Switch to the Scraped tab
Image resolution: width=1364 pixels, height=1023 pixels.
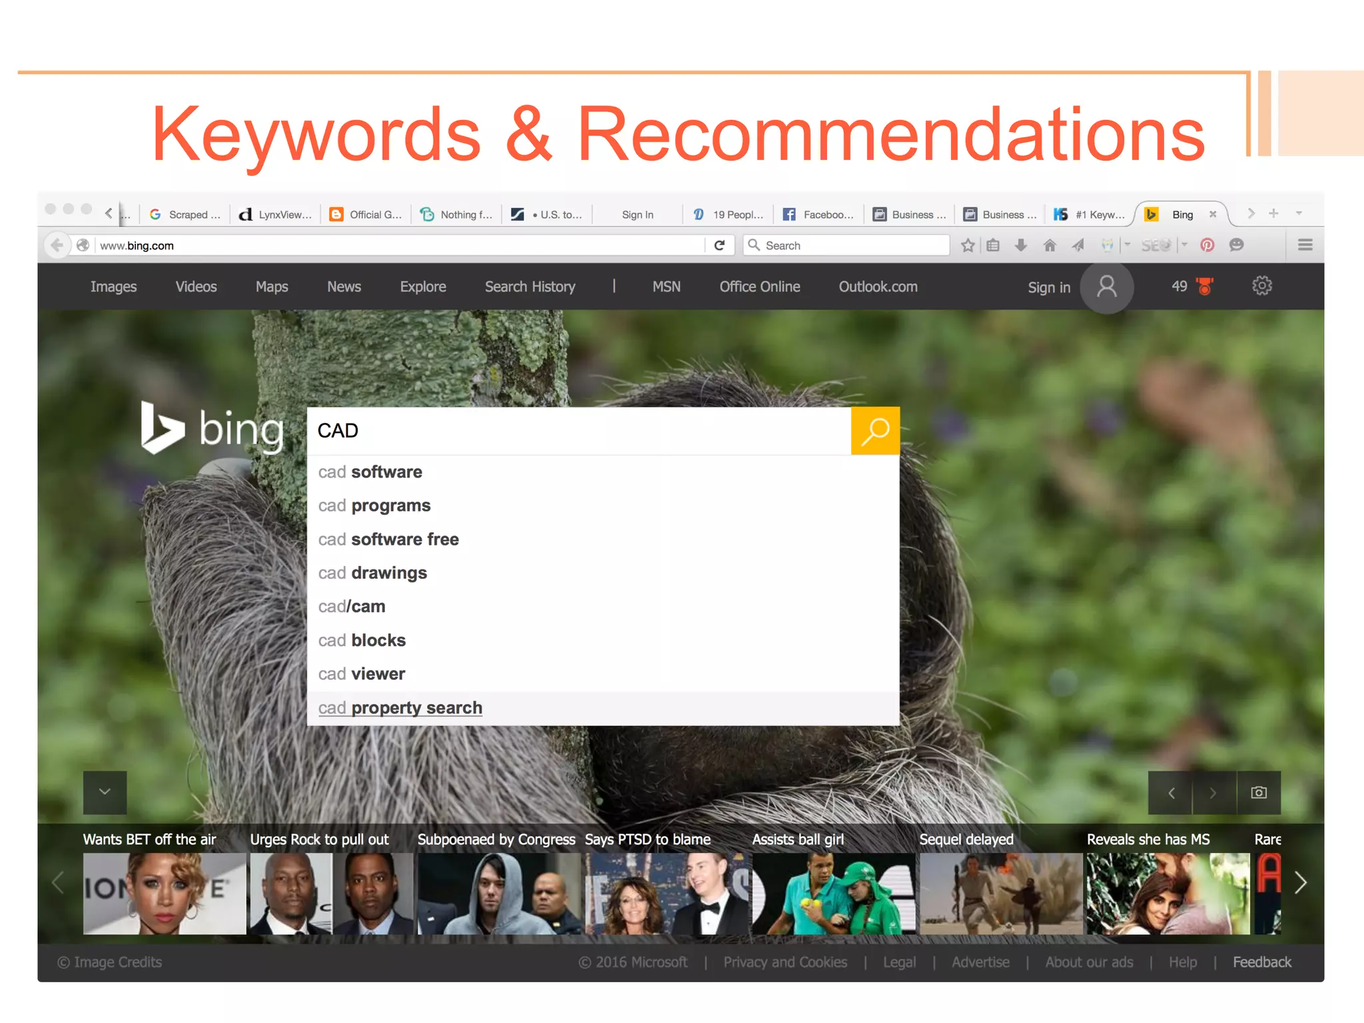point(184,214)
